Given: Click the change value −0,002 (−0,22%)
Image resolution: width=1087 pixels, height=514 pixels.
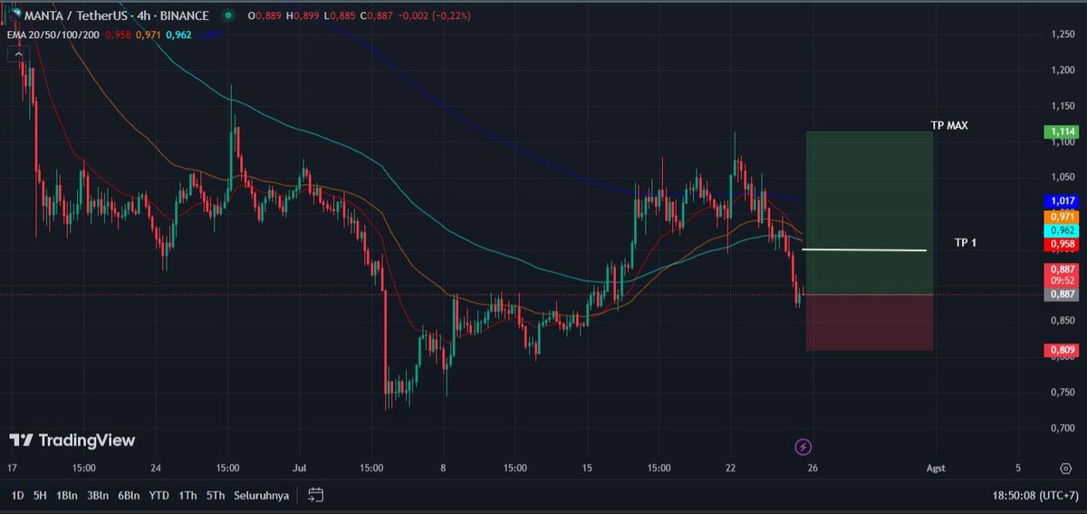Looking at the screenshot, I should (x=436, y=16).
